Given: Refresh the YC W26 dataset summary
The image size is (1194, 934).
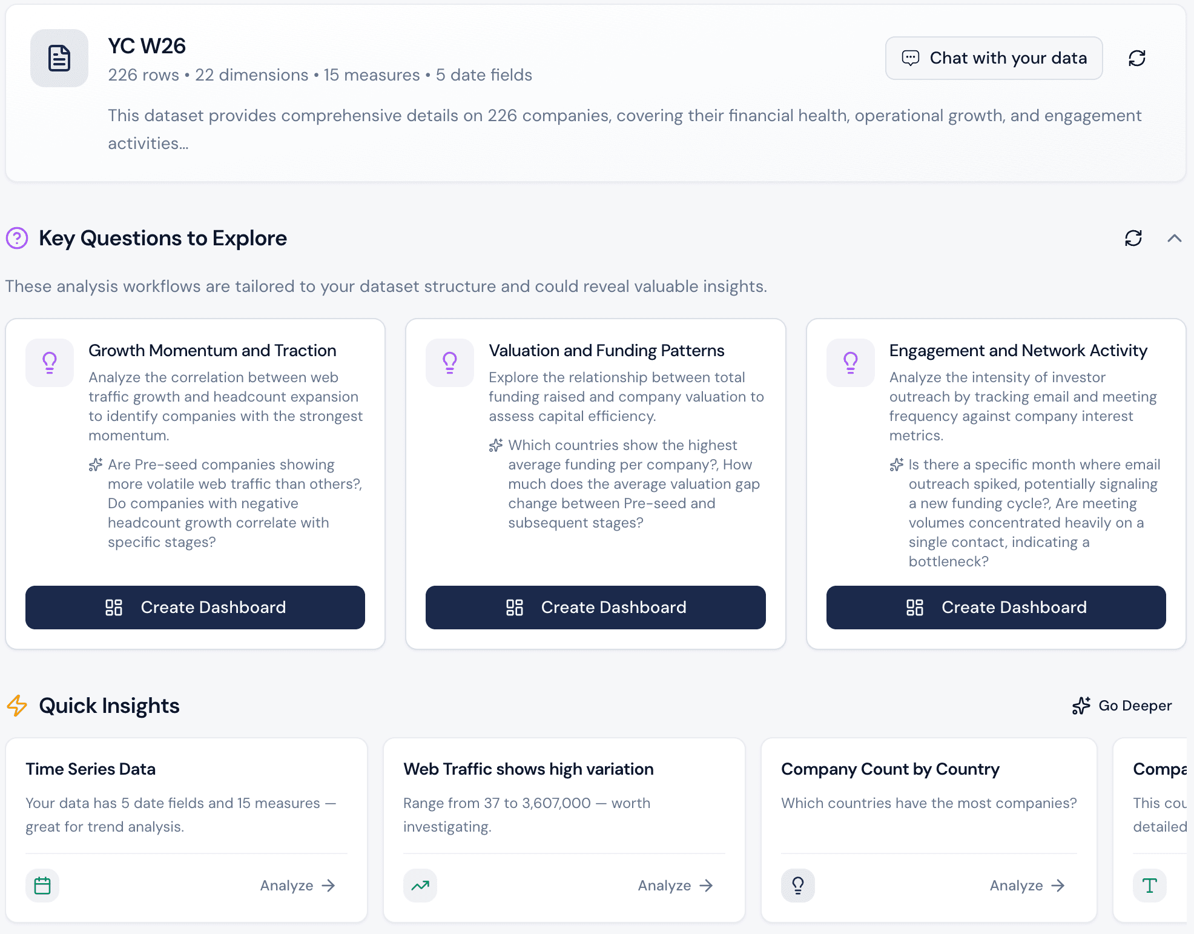Looking at the screenshot, I should point(1136,58).
